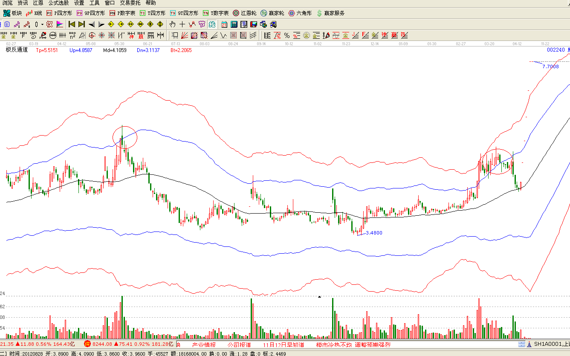This screenshot has width=570, height=356.
Task: Open the 交易委托 menu
Action: [130, 3]
